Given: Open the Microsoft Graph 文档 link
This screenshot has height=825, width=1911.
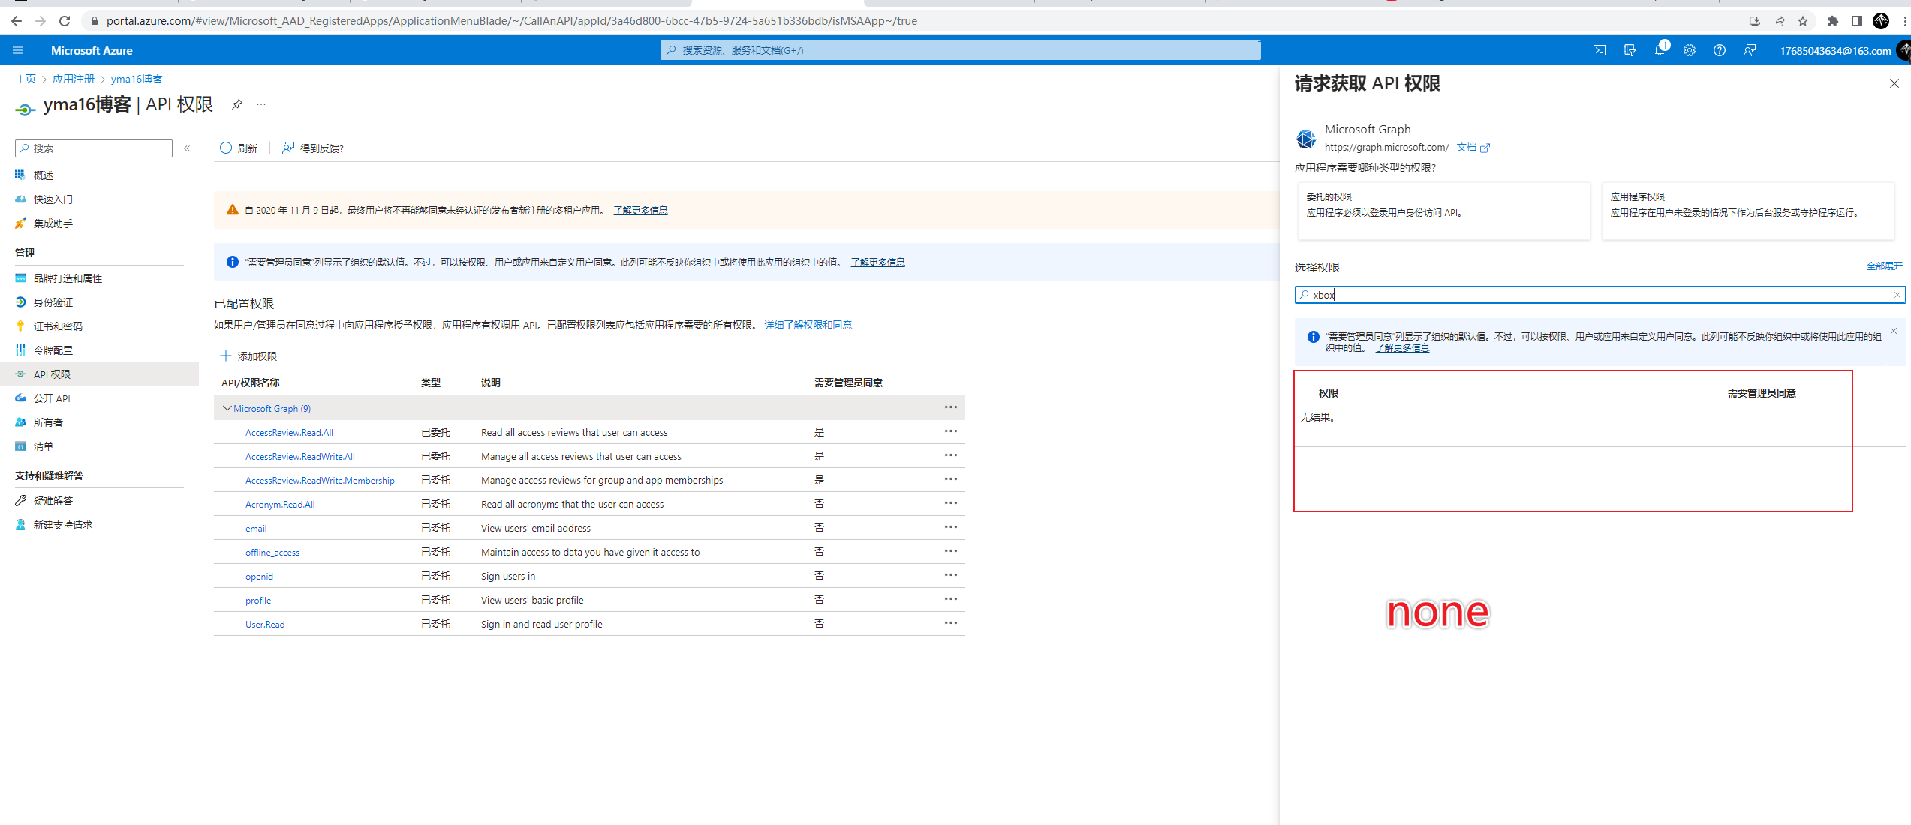Looking at the screenshot, I should point(1473,148).
